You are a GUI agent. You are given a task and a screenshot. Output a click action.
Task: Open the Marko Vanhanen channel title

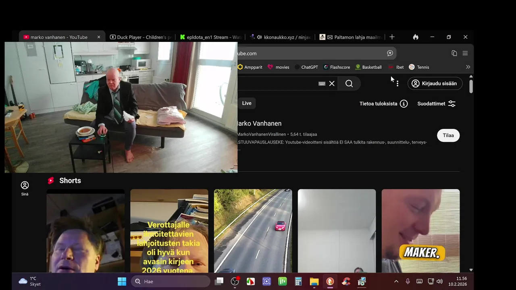coord(259,123)
